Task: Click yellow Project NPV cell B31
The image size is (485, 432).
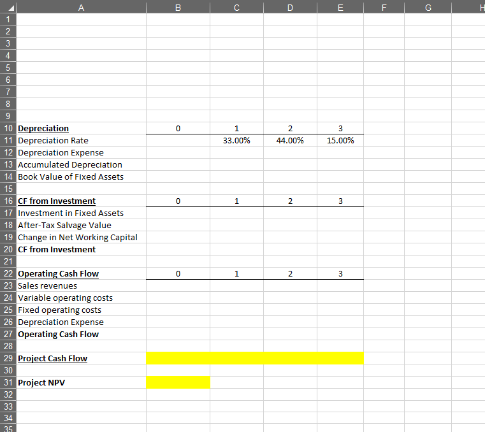Action: pyautogui.click(x=178, y=382)
